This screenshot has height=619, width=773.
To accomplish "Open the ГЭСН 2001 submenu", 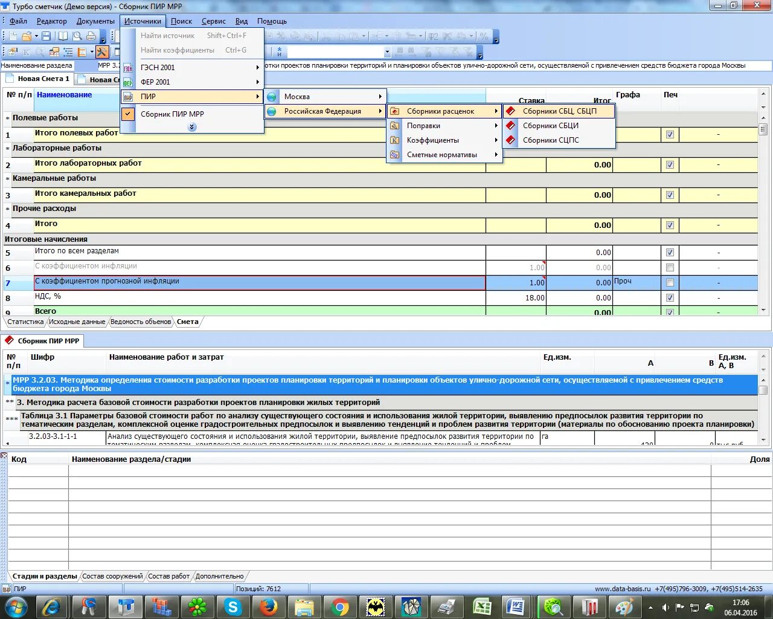I will [x=193, y=68].
